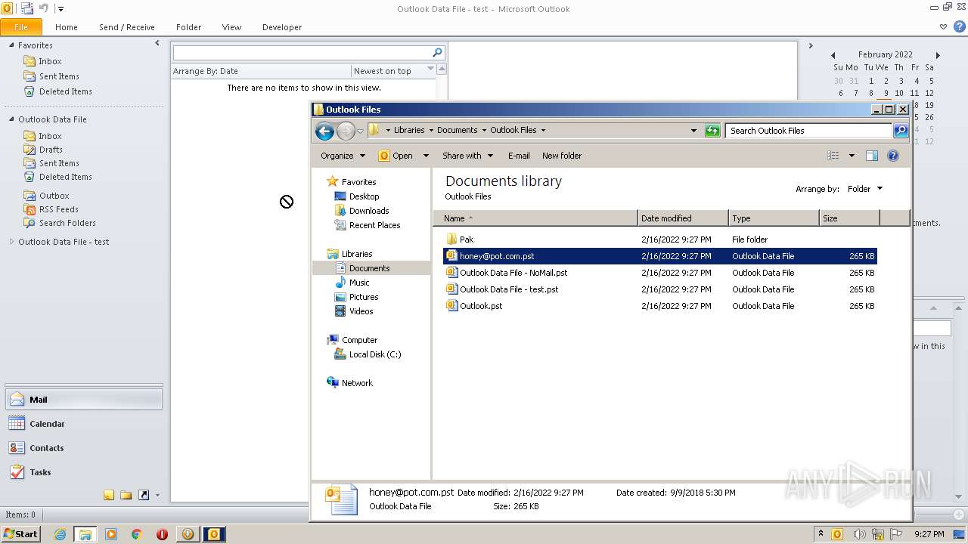
Task: Switch to Contacts in Outlook navigation
Action: click(x=84, y=448)
